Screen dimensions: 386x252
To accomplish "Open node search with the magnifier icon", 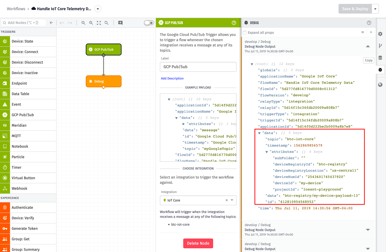I will (106, 23).
